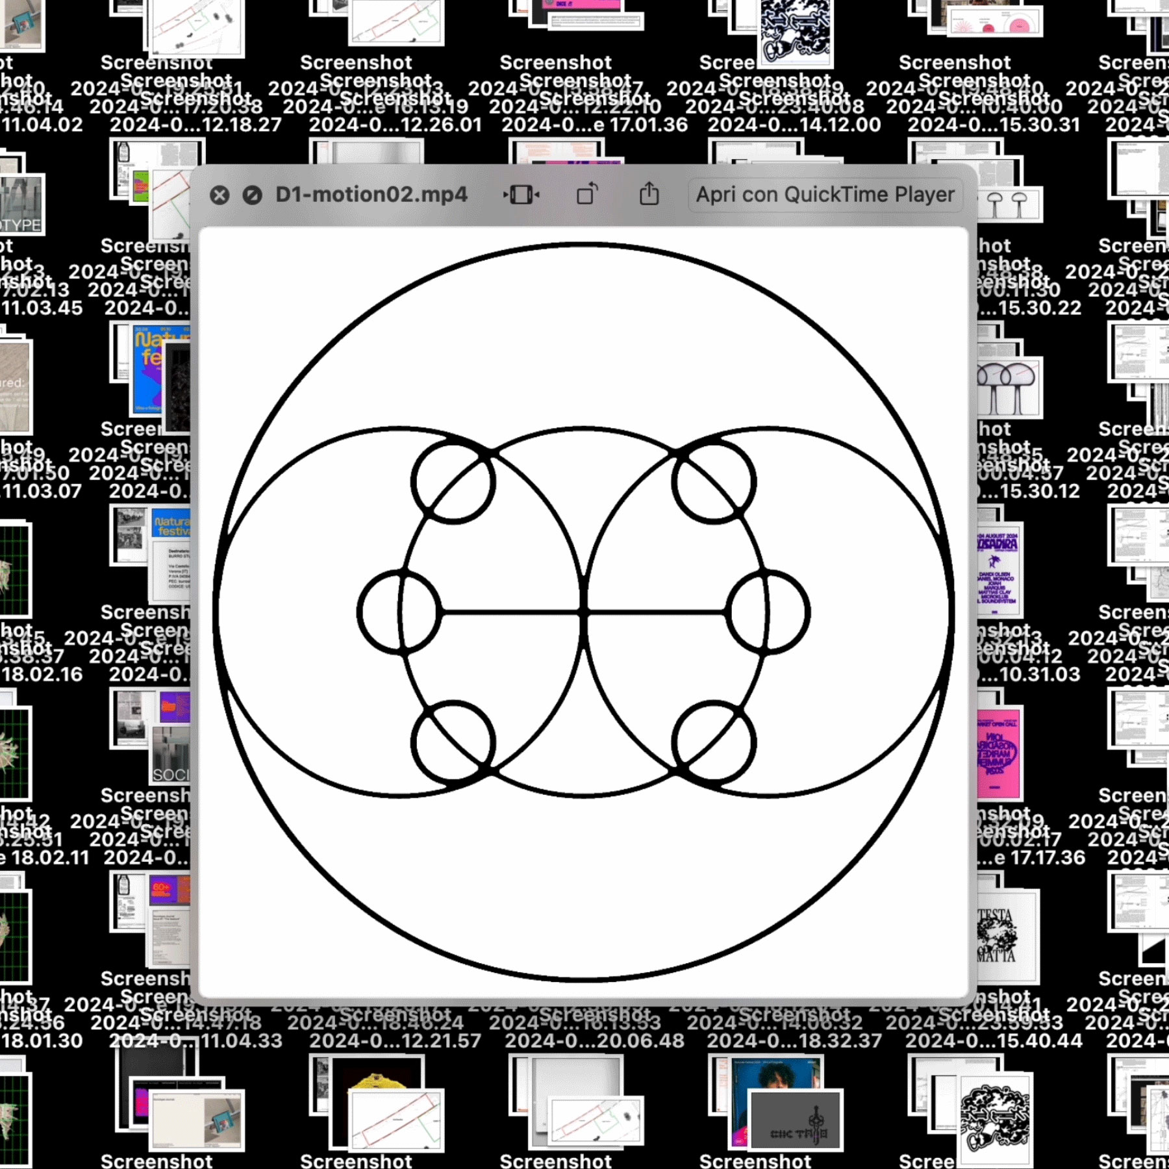1169x1169 pixels.
Task: Click the D1-motion02.mp4 title text
Action: point(371,195)
